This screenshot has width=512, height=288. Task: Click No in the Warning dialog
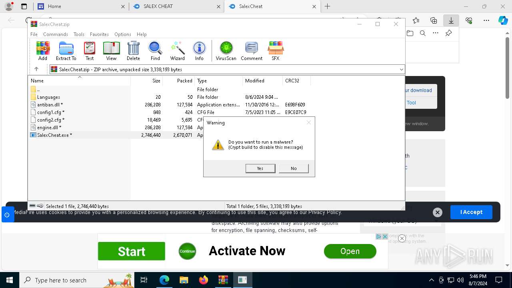(294, 168)
